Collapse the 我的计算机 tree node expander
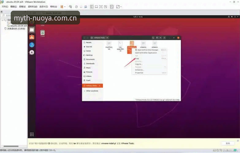The height and width of the screenshot is (153, 240). click(x=2, y=20)
